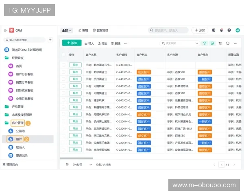Tick the checkbox for 南京华五机械 row
Viewport: 244px width, 195px height.
[x=63, y=149]
